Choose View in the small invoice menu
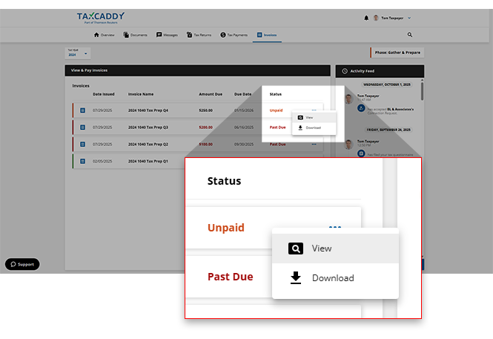493x339 pixels. (x=314, y=118)
